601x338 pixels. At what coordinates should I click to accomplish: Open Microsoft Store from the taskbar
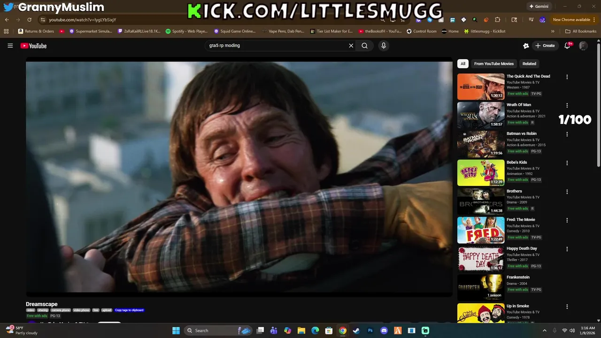329,330
